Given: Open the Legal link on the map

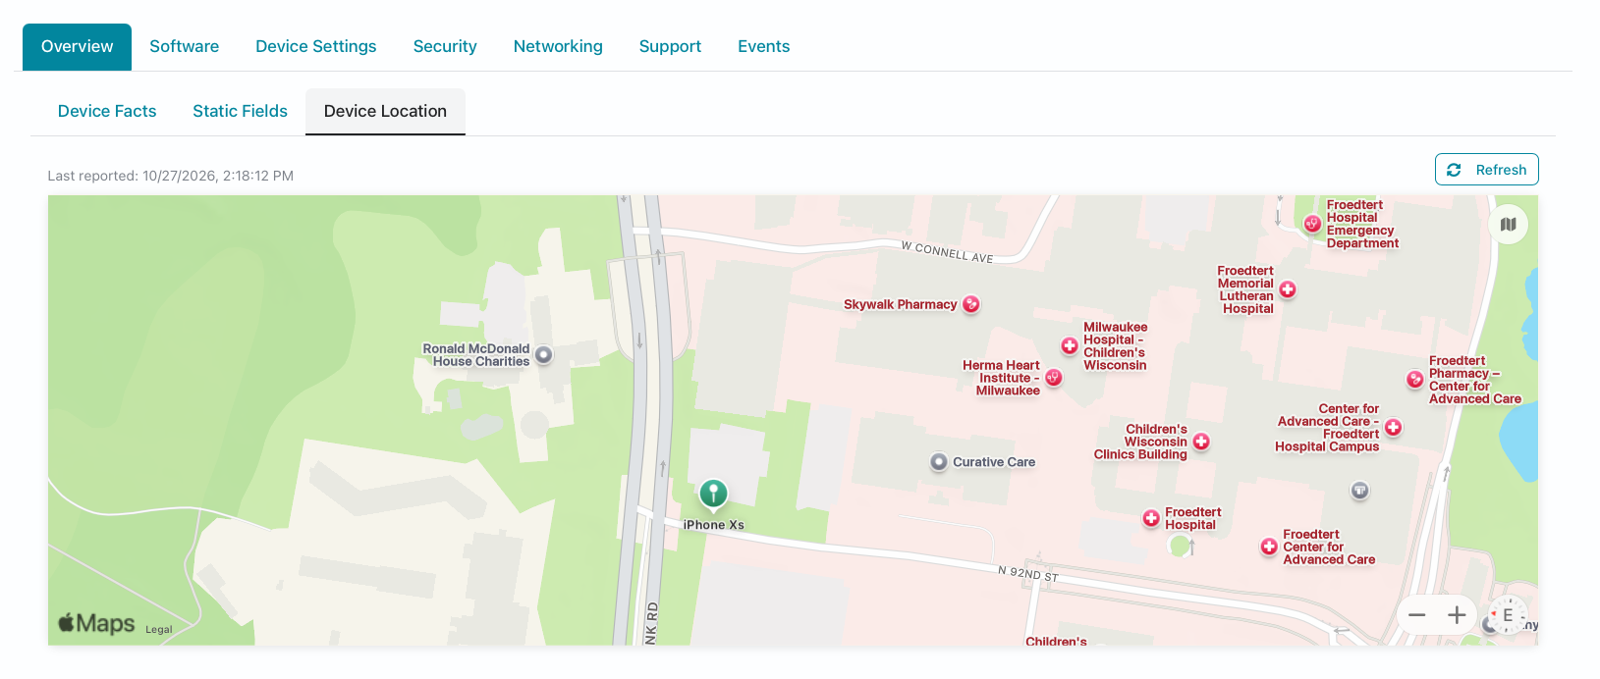Looking at the screenshot, I should point(159,630).
